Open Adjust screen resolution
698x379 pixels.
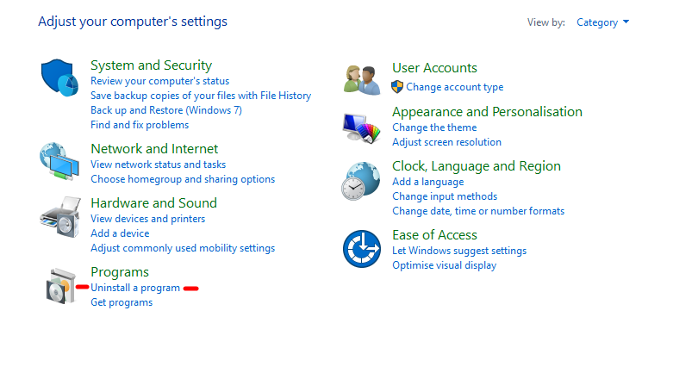click(x=447, y=142)
